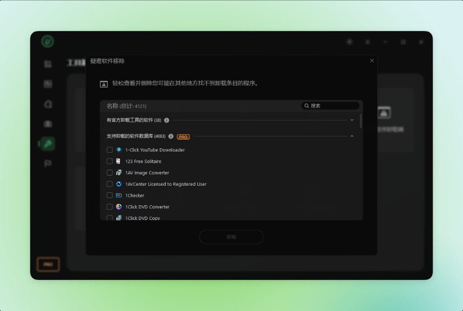The width and height of the screenshot is (463, 311).
Task: Enable the 1Checker checkbox
Action: [110, 195]
